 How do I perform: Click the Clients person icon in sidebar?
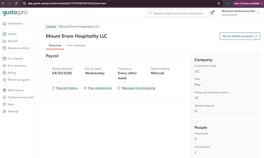coord(4,34)
